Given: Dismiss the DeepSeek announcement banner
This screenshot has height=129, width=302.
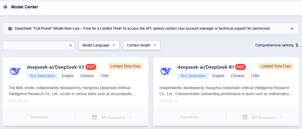Looking at the screenshot, I should pos(292,28).
